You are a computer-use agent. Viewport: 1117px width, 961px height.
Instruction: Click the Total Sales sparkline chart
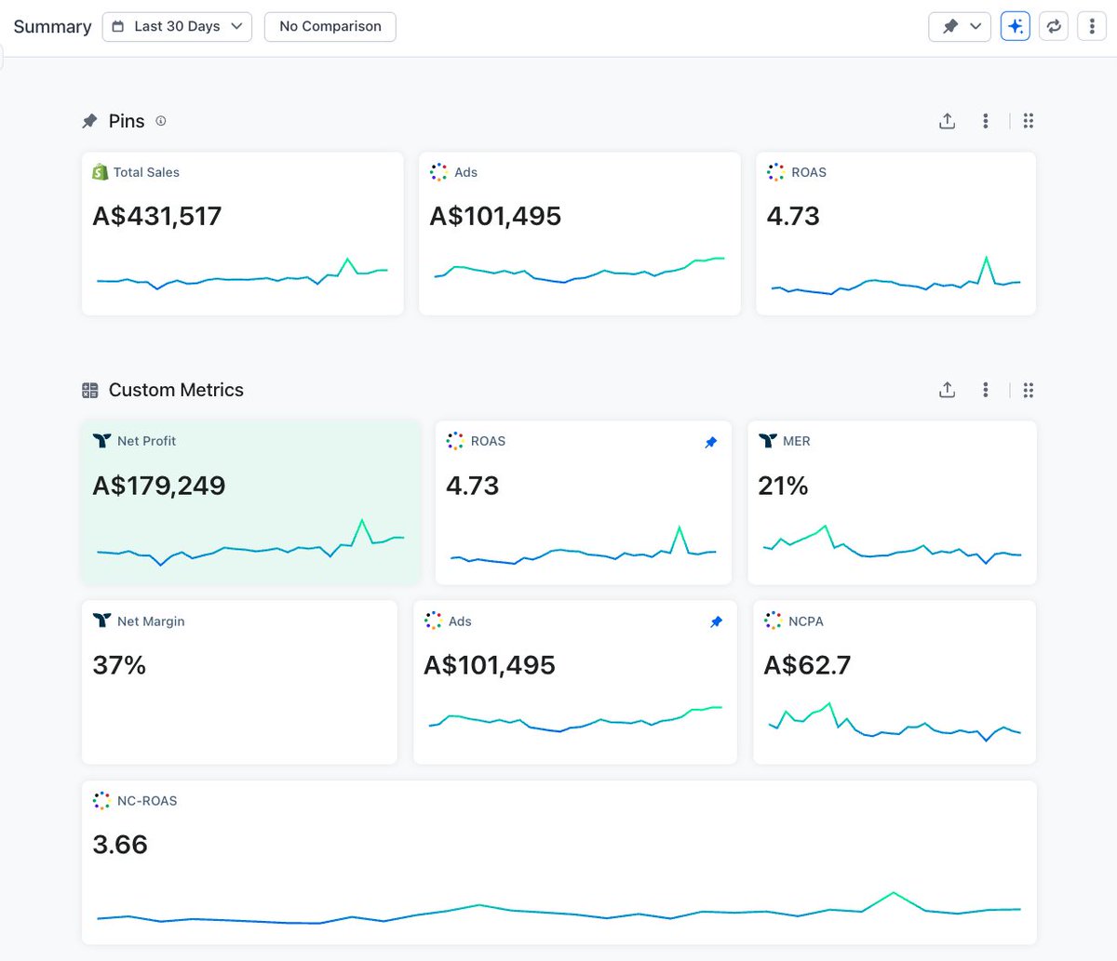[x=242, y=274]
